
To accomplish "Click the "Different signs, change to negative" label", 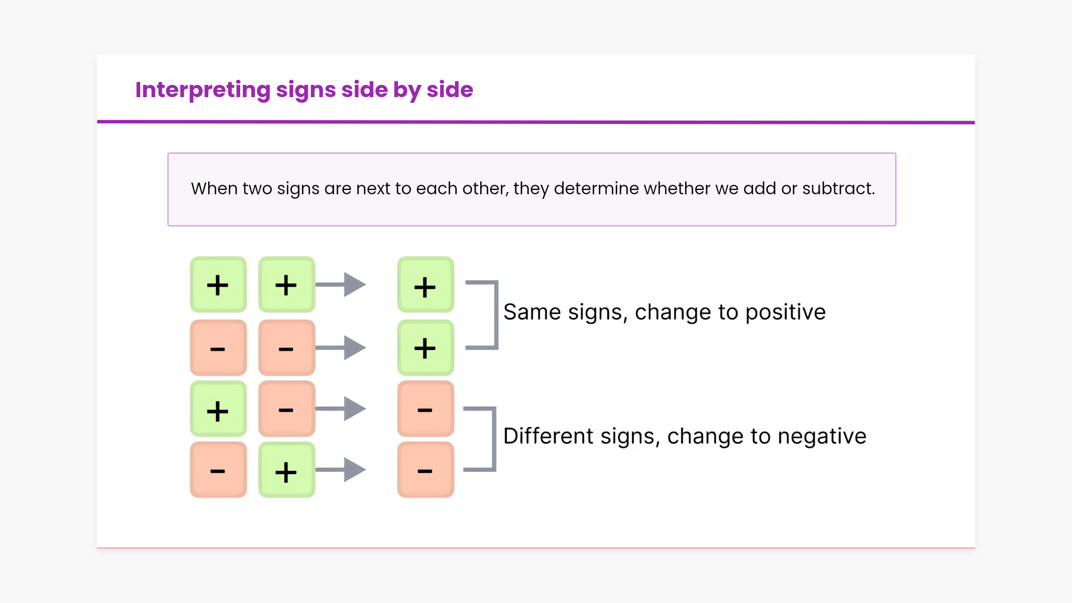I will tap(685, 436).
